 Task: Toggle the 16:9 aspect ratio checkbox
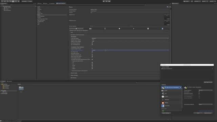point(92,67)
